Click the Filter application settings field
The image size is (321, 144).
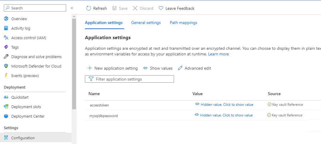pyautogui.click(x=129, y=79)
